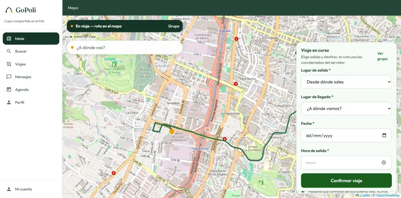Click the 'Club Campestre El Rodeo' map label
Image resolution: width=401 pixels, height=198 pixels.
(x=114, y=71)
